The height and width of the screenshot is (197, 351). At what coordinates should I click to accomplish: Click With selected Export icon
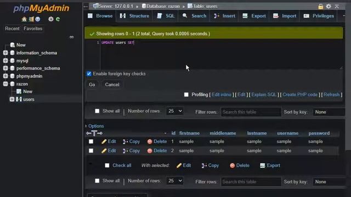(262, 165)
